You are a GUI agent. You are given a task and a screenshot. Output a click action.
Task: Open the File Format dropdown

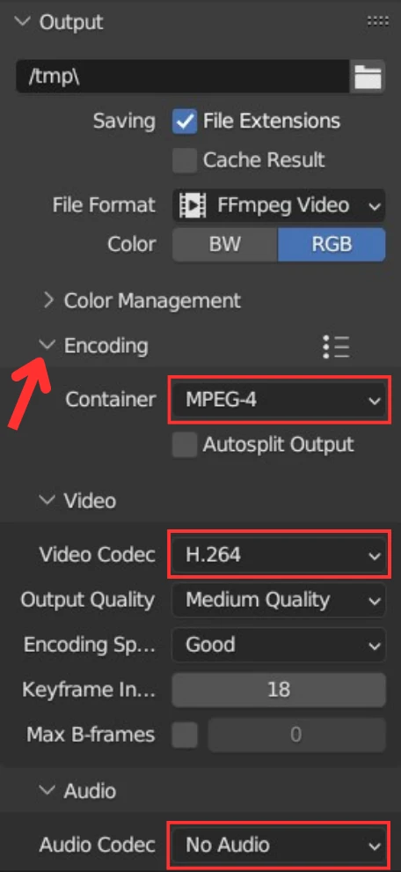point(279,205)
